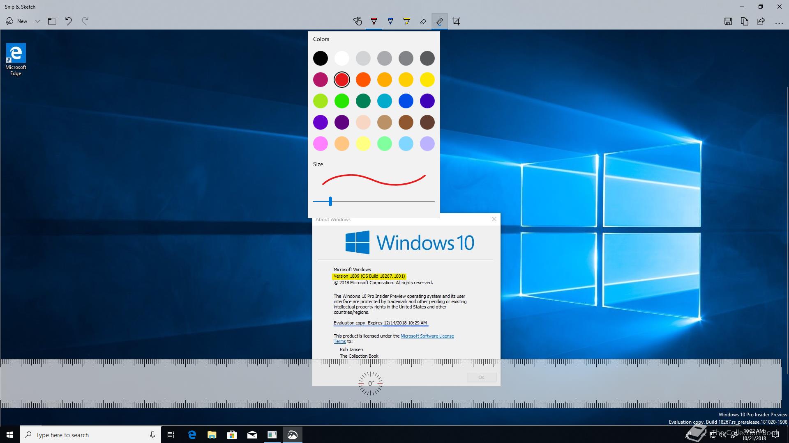This screenshot has width=789, height=443.
Task: Pick the royal blue color swatch
Action: (406, 101)
